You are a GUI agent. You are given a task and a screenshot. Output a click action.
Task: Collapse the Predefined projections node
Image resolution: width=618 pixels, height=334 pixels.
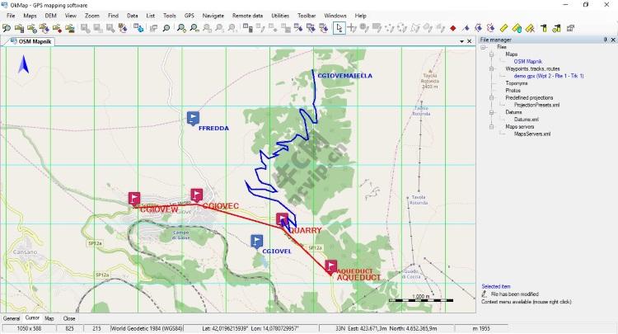[x=491, y=98]
